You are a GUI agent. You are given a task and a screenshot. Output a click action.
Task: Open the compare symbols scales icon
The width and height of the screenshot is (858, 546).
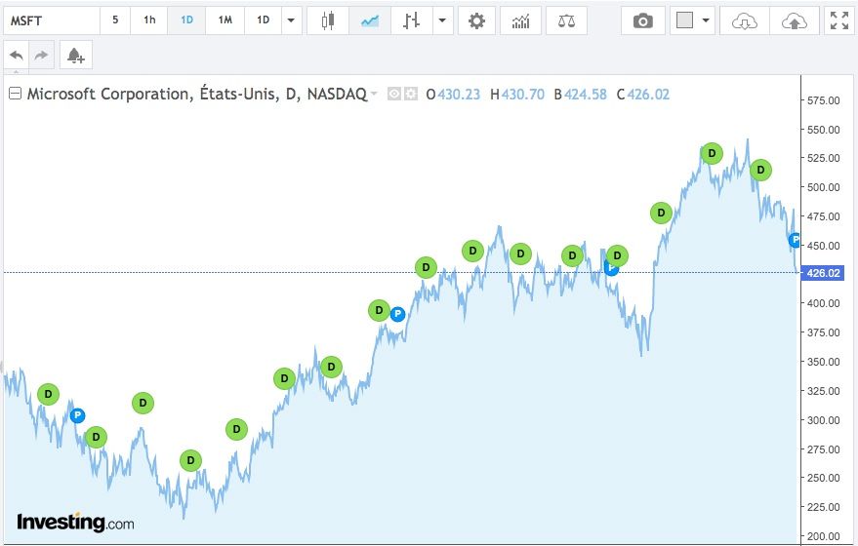point(566,20)
